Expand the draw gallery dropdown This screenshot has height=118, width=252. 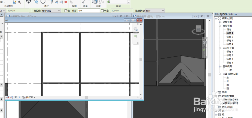[x=129, y=3]
